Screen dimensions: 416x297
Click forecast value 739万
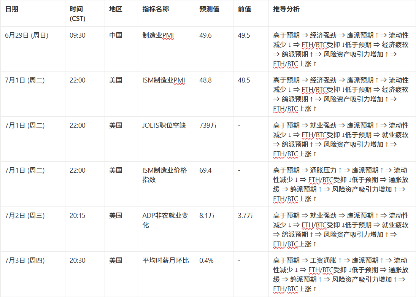point(208,125)
